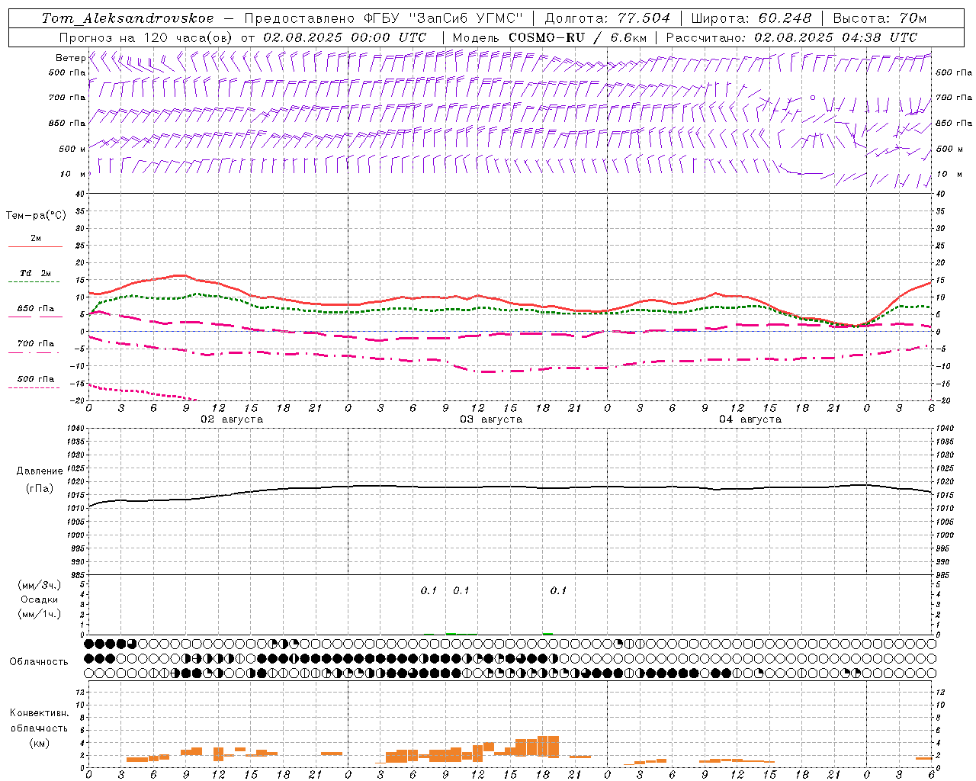The image size is (976, 781).
Task: Click the Td 2м legend label
Action: click(x=35, y=273)
